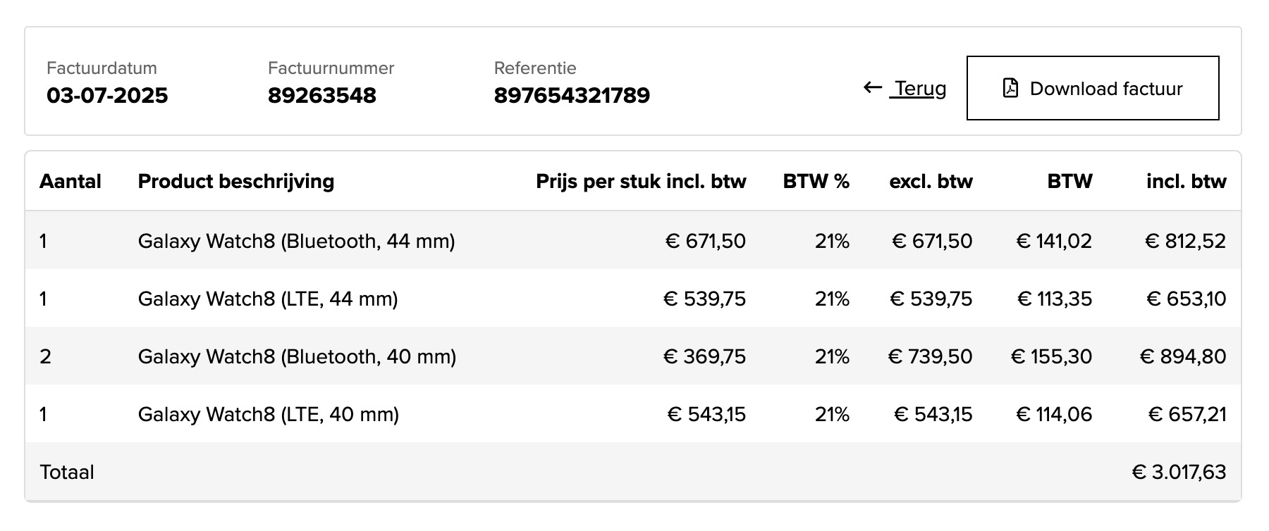Click the Prijs per stuk incl. btw header
Screen dimensions: 1269x531
642,181
